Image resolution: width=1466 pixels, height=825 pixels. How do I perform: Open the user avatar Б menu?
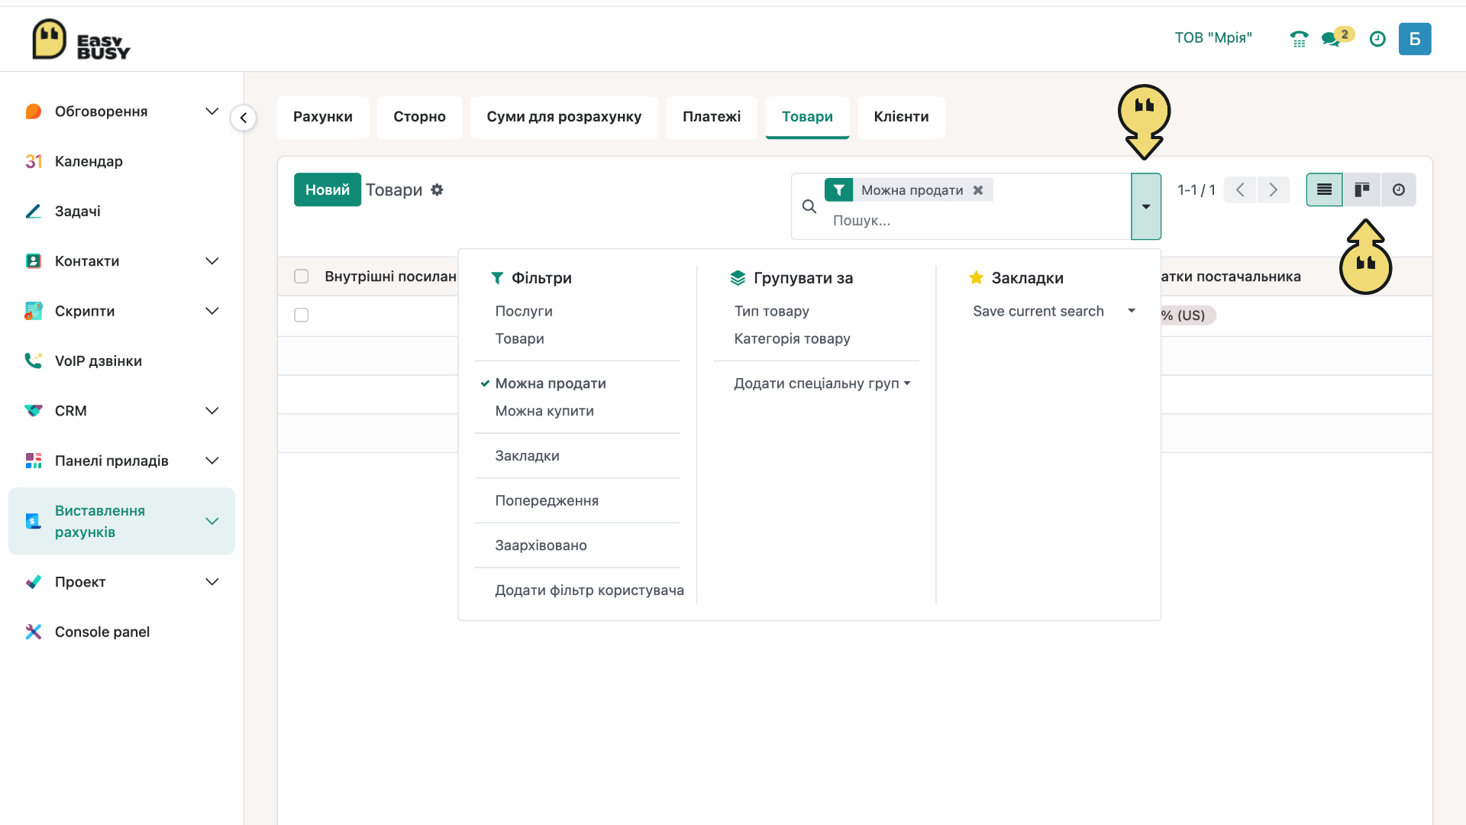(1415, 39)
